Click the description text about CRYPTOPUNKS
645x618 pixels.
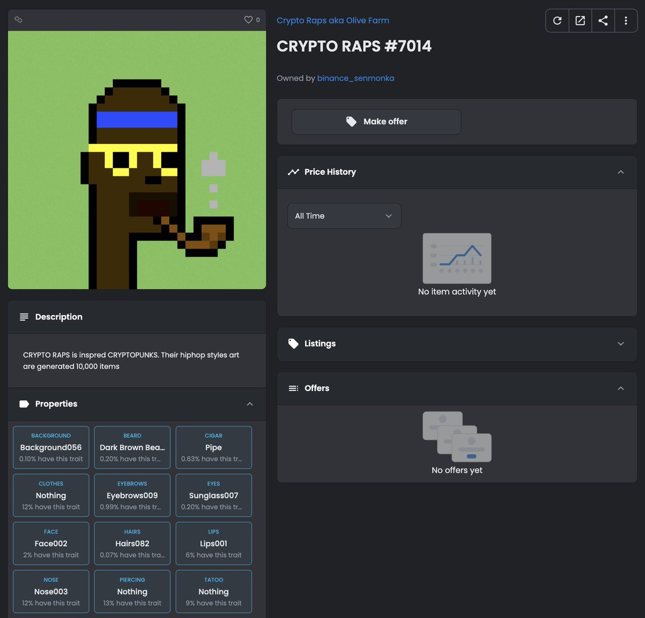click(131, 360)
